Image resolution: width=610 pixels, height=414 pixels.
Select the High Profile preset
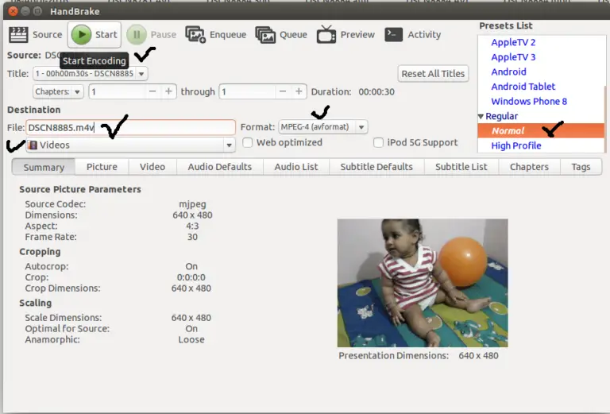[515, 145]
